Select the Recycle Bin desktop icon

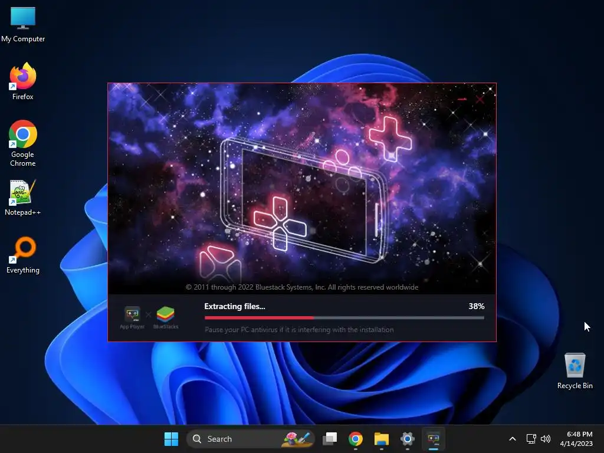575,370
